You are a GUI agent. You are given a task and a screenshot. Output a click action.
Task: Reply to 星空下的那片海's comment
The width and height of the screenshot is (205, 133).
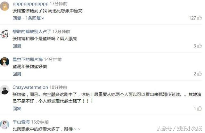click(x=17, y=74)
